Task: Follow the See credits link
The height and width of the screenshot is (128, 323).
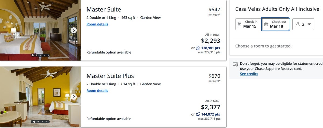Action: point(249,74)
